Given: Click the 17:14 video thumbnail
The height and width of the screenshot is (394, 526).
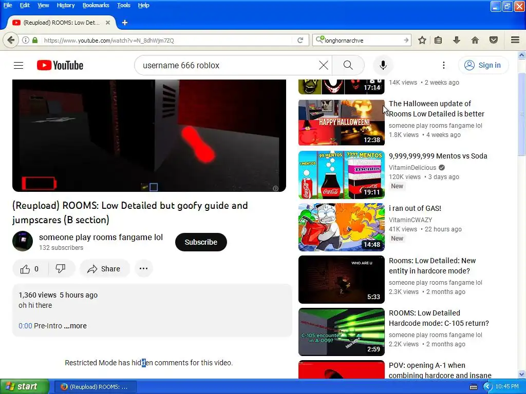Looking at the screenshot, I should pos(342,87).
